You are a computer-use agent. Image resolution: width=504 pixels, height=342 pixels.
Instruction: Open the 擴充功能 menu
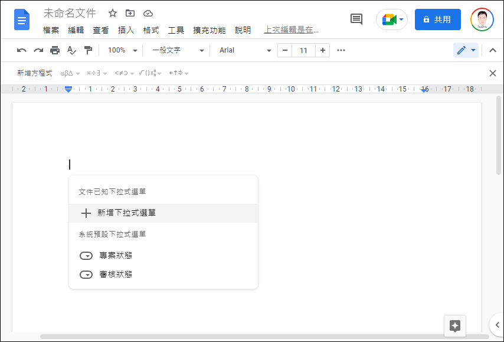[x=210, y=30]
